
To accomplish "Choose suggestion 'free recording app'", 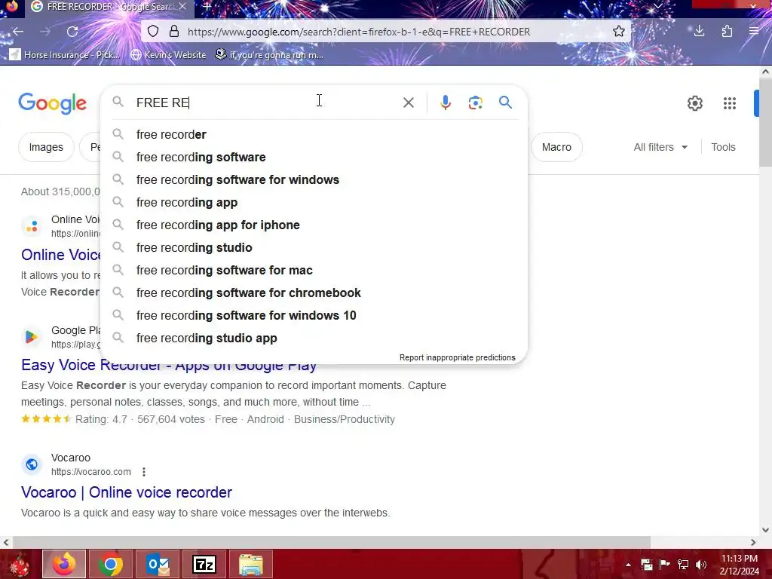I will pos(314,202).
